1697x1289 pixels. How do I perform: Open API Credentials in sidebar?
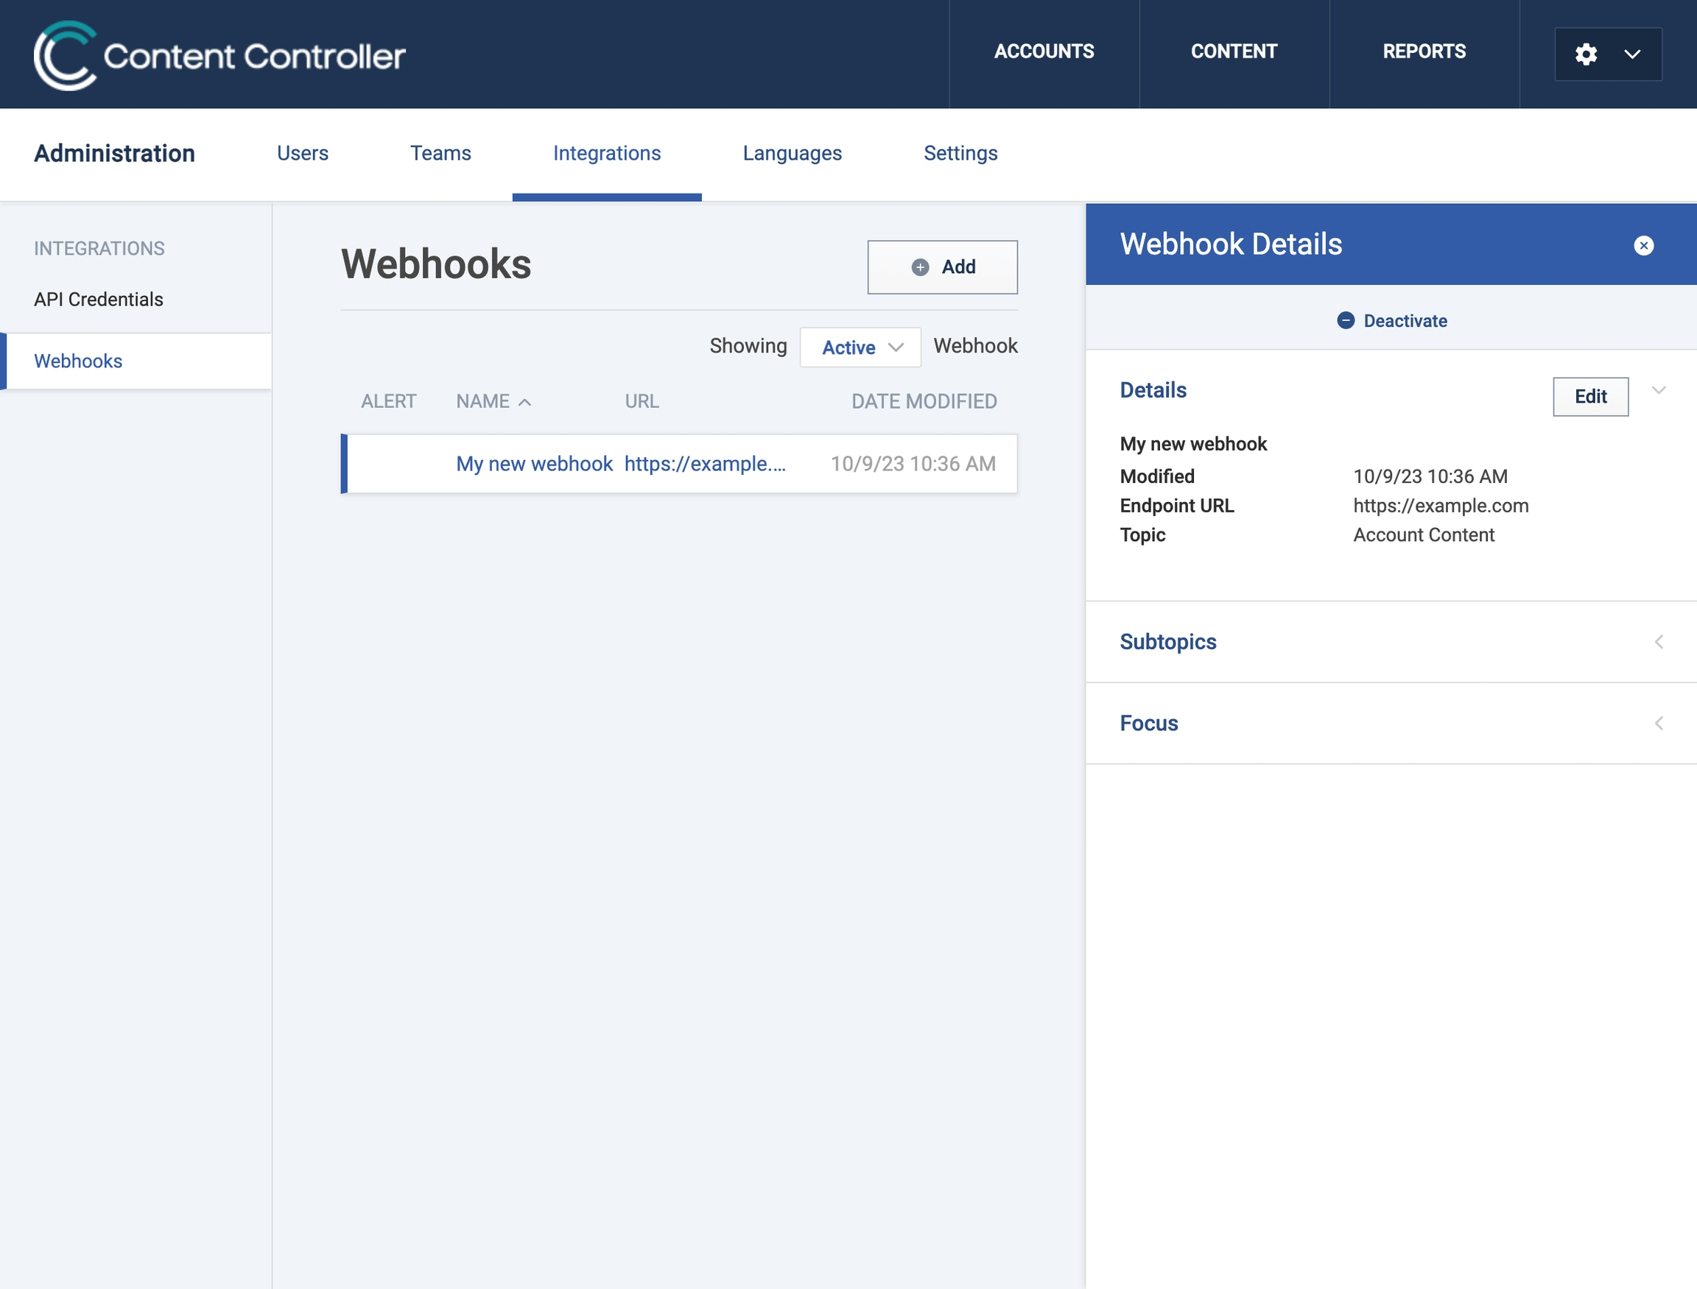[98, 299]
